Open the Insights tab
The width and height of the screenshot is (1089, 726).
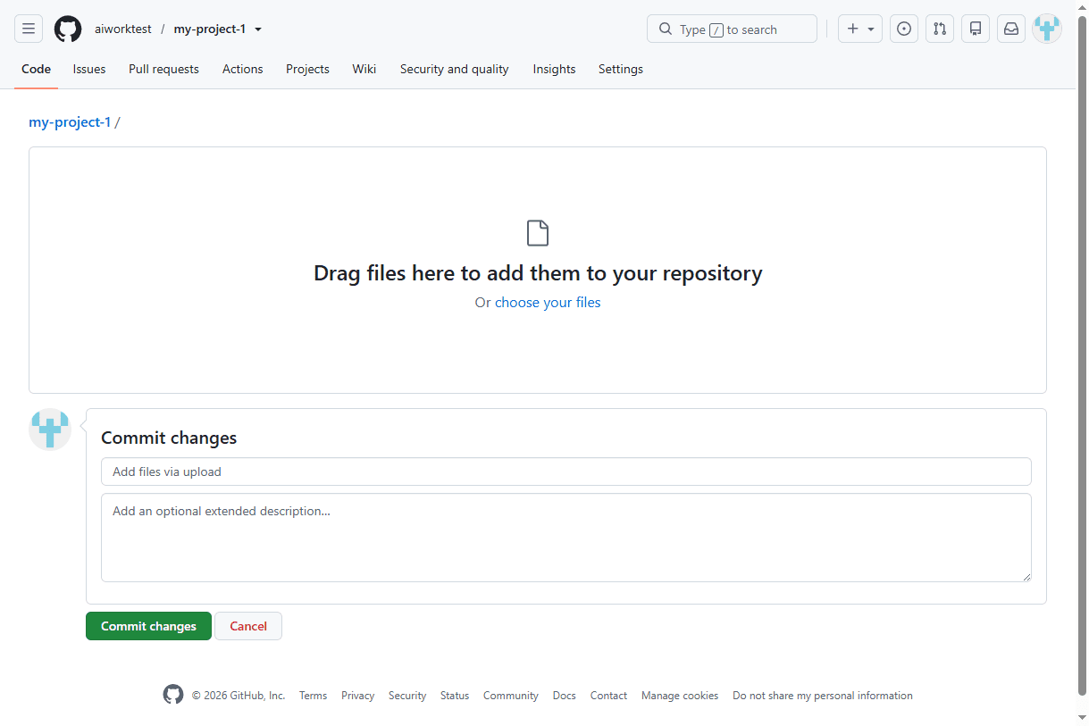coord(554,69)
